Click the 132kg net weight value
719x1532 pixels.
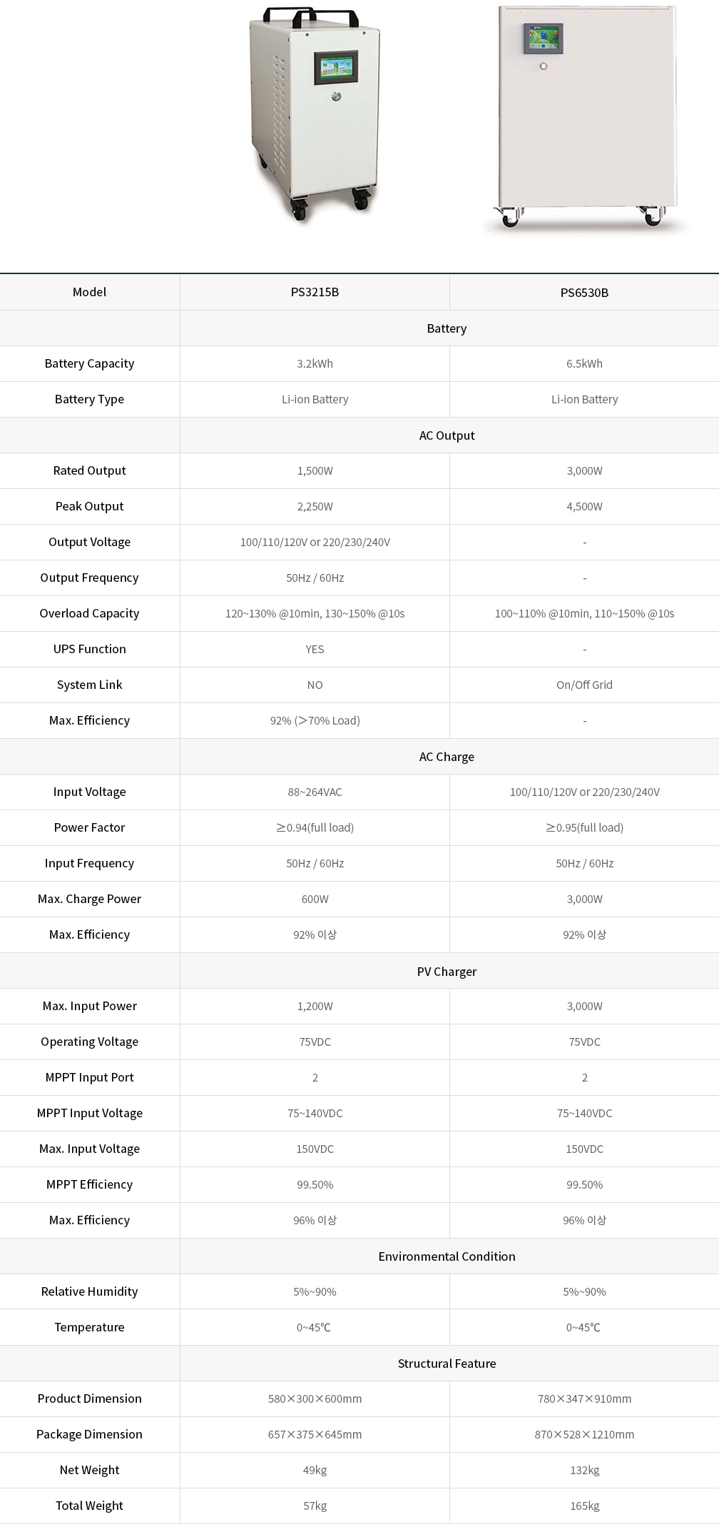[584, 1470]
